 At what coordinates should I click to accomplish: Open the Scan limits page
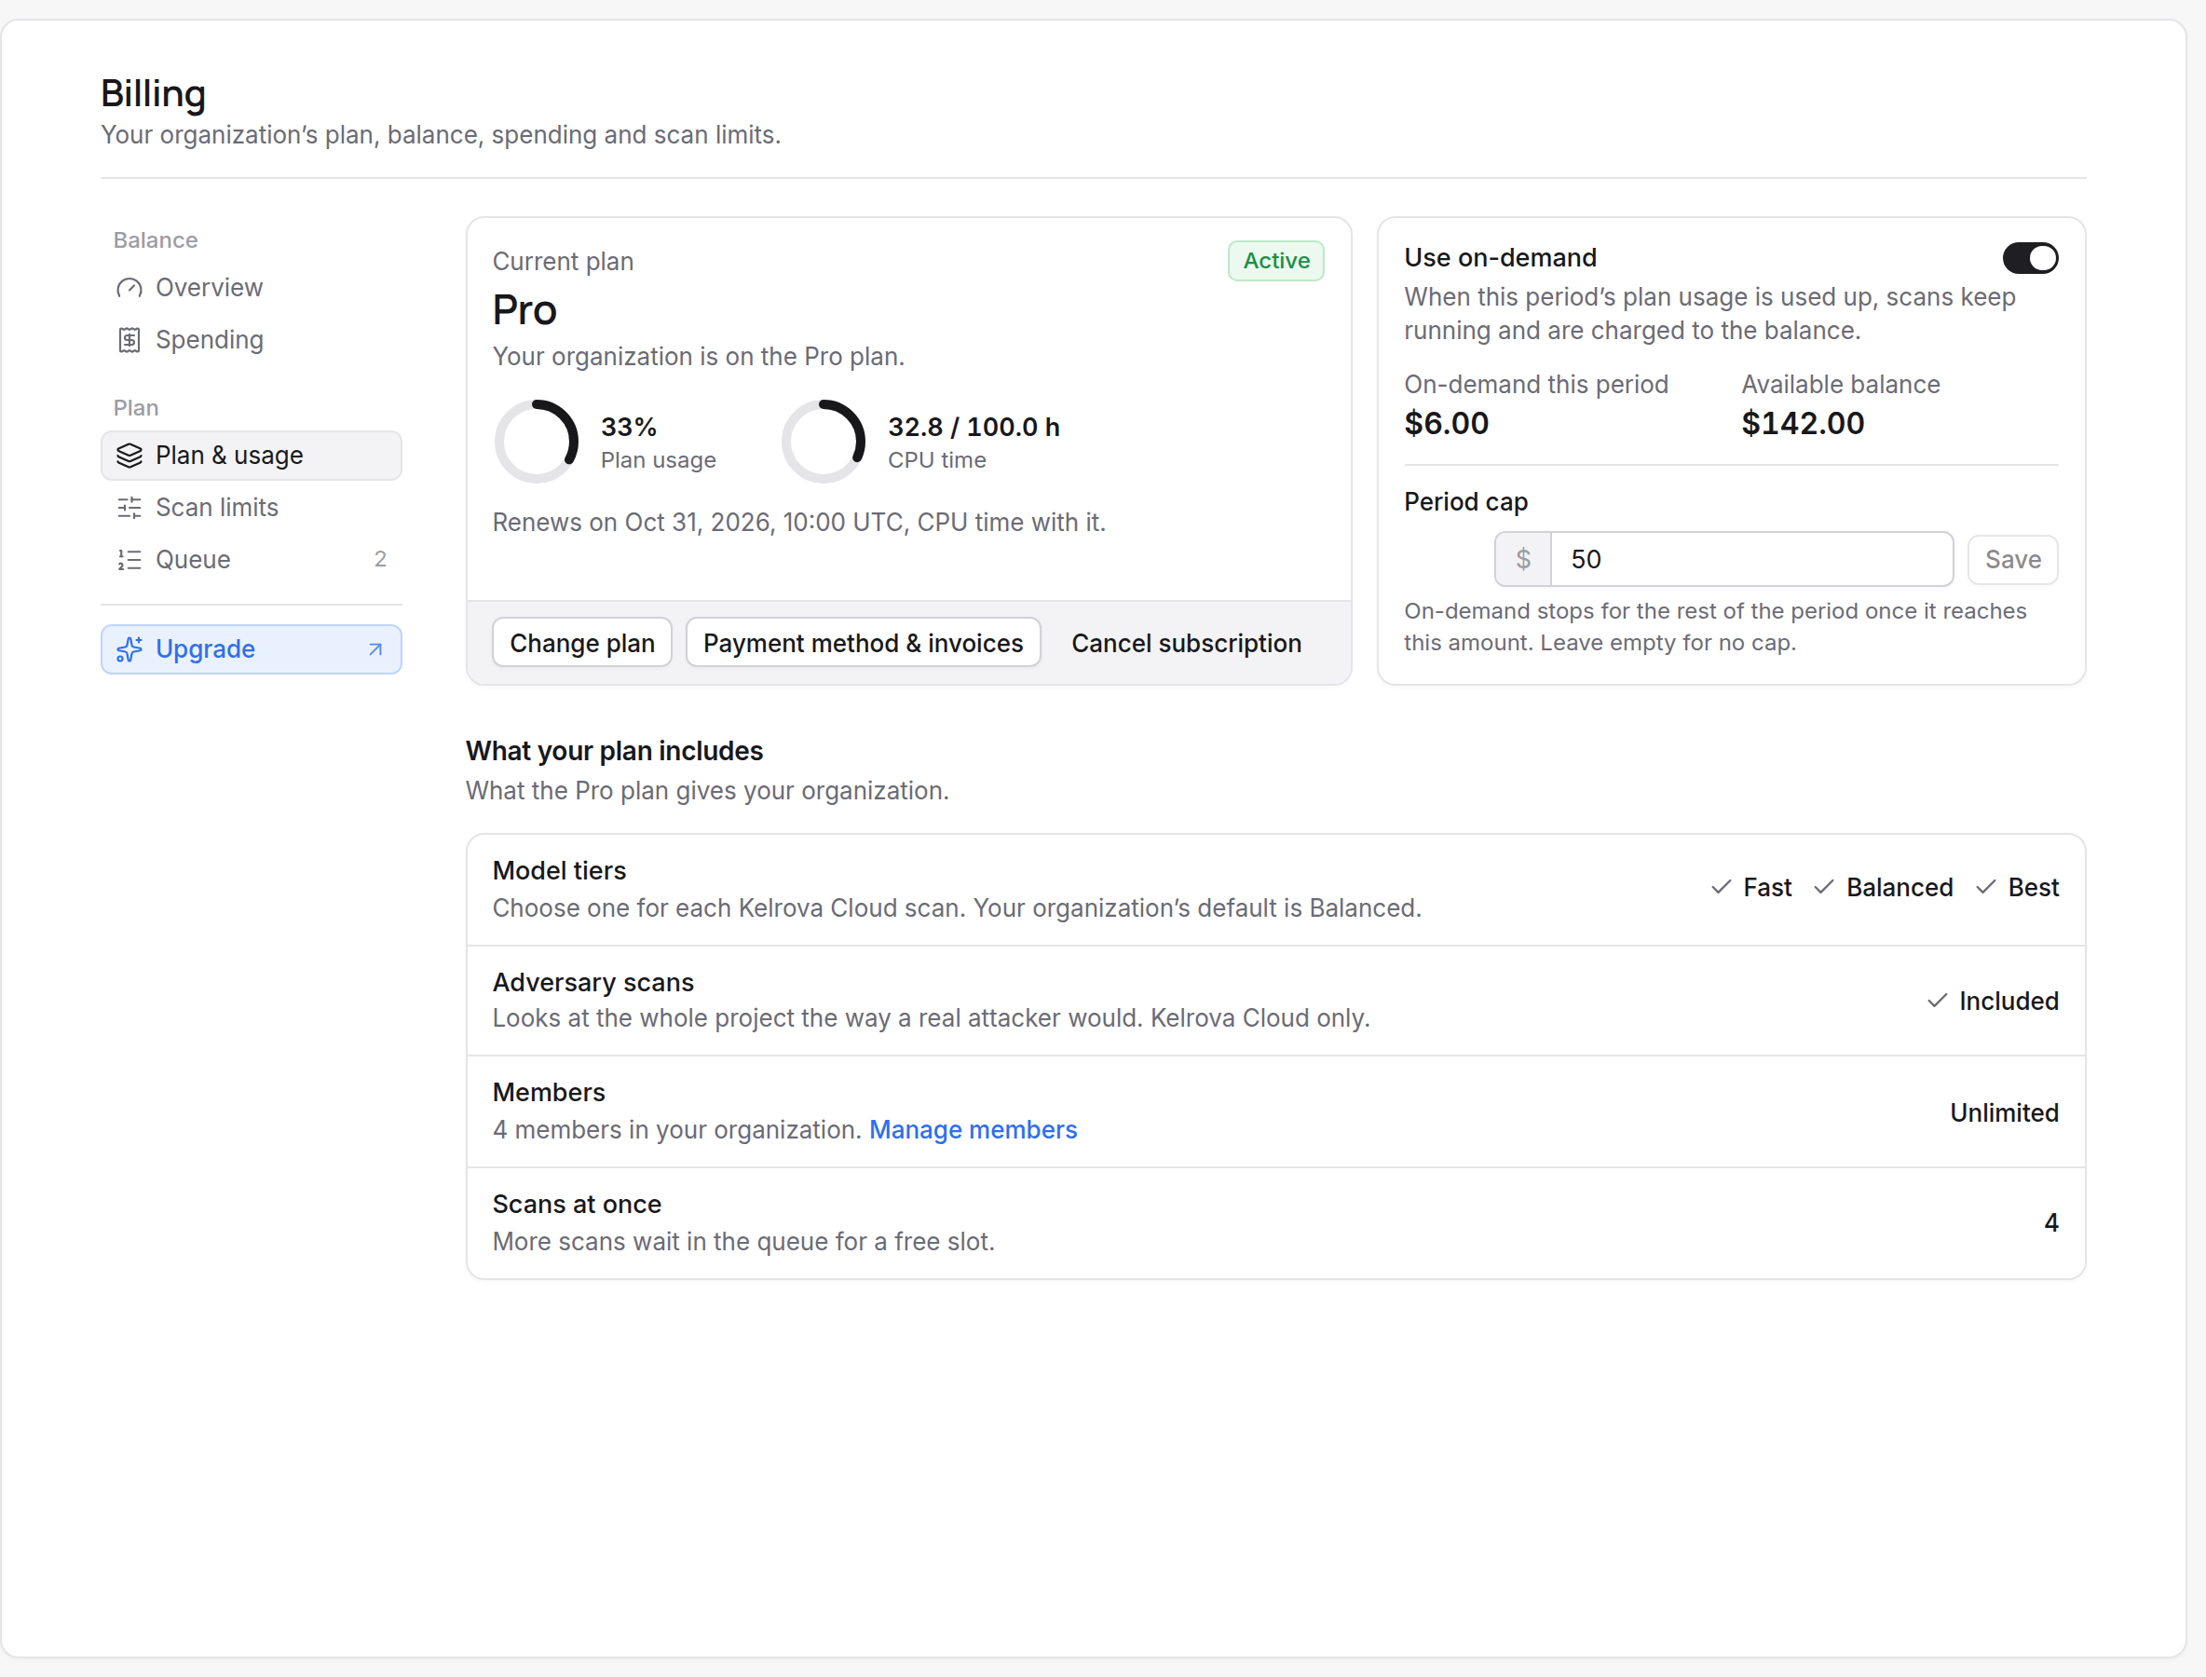252,508
